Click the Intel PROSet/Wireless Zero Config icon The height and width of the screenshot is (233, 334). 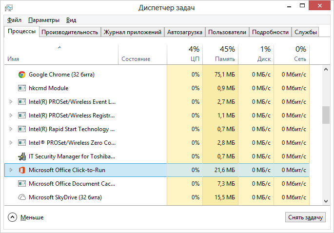tap(22, 143)
